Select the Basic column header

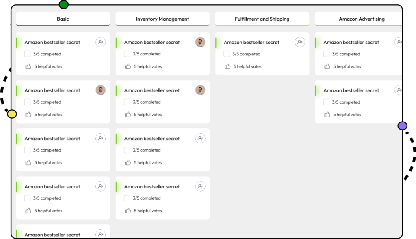point(63,19)
